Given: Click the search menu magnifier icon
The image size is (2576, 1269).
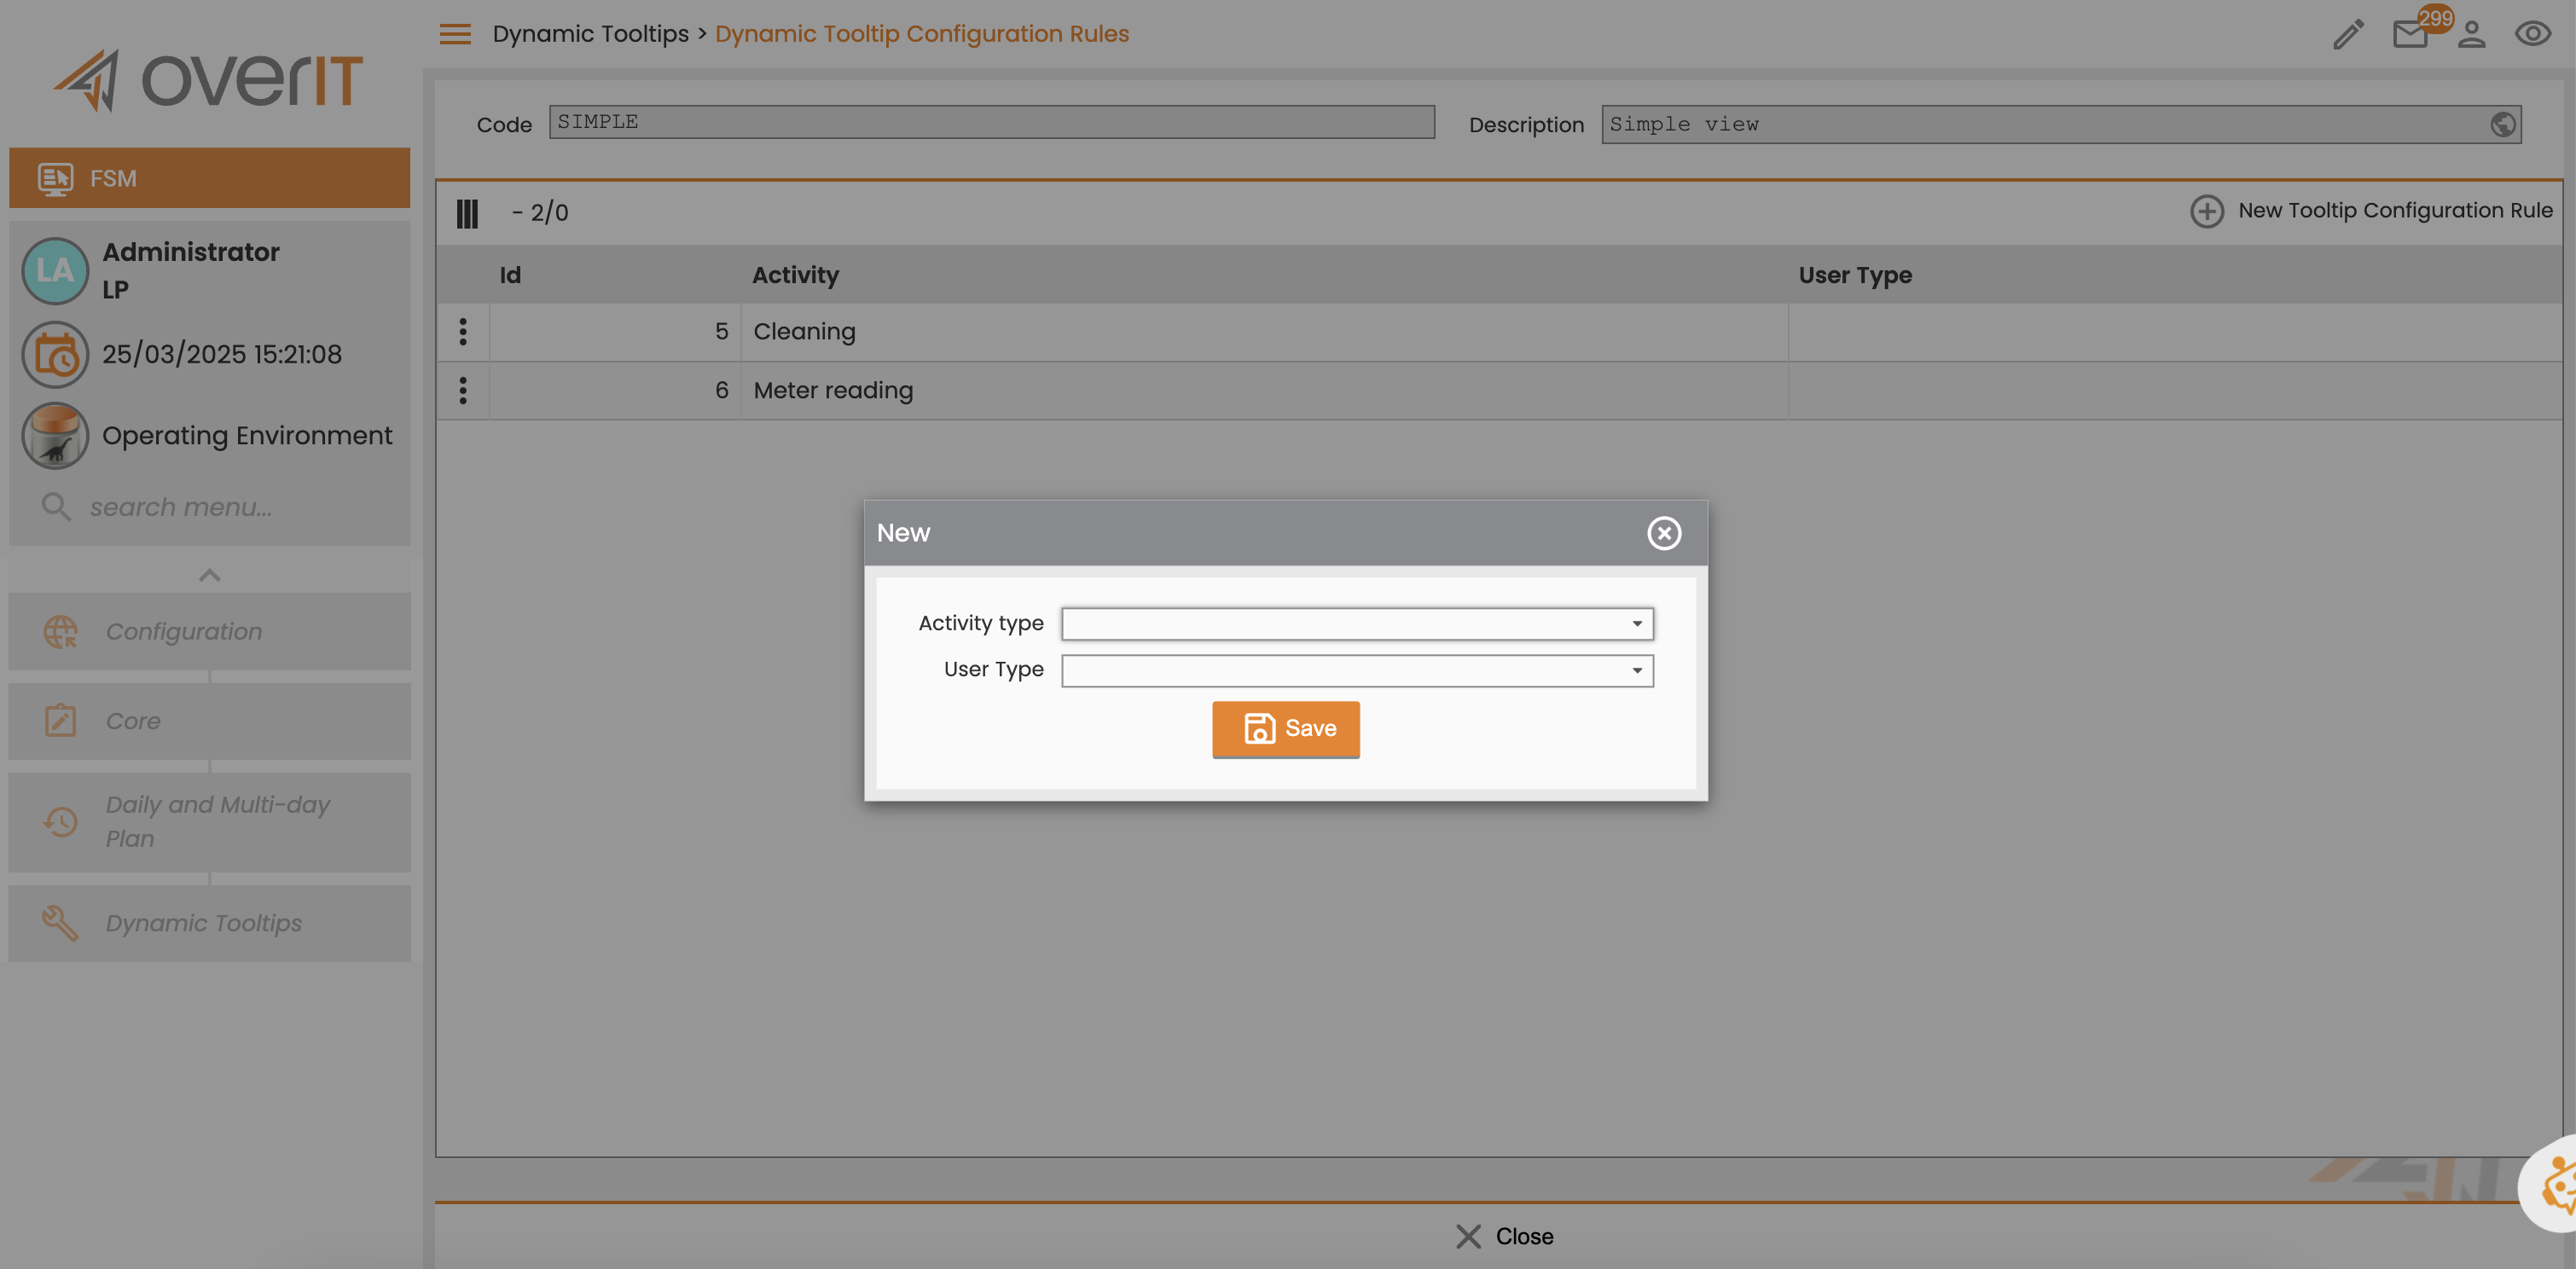Looking at the screenshot, I should [x=56, y=507].
